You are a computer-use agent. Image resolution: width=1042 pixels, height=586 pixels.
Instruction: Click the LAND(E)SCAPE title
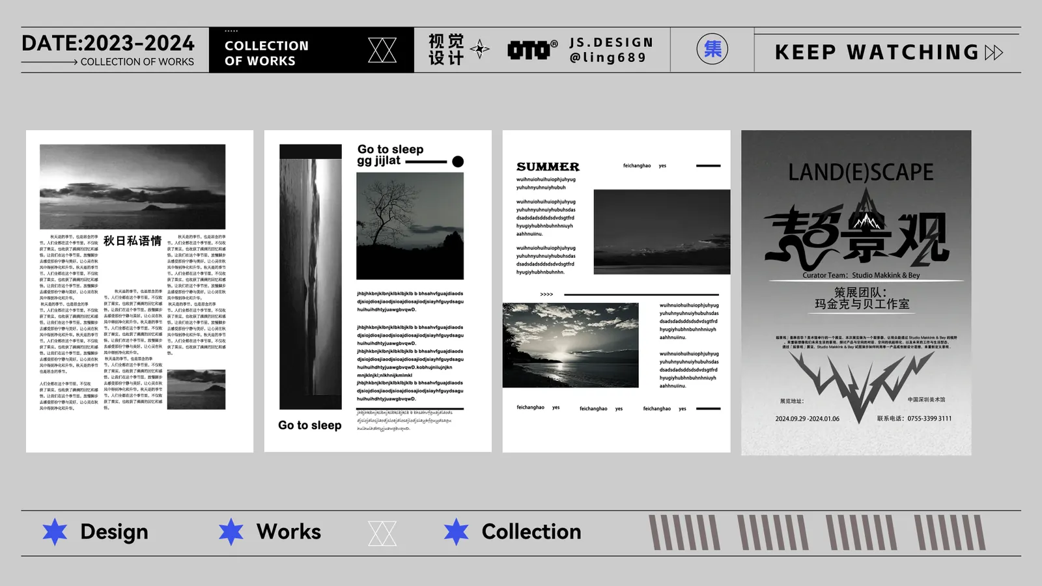[x=860, y=173]
